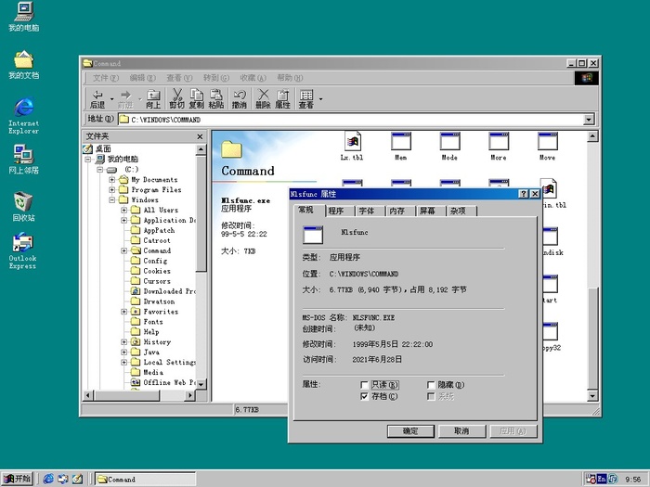Click the Delete (删除) toolbar icon
This screenshot has height=487, width=650.
tap(263, 98)
